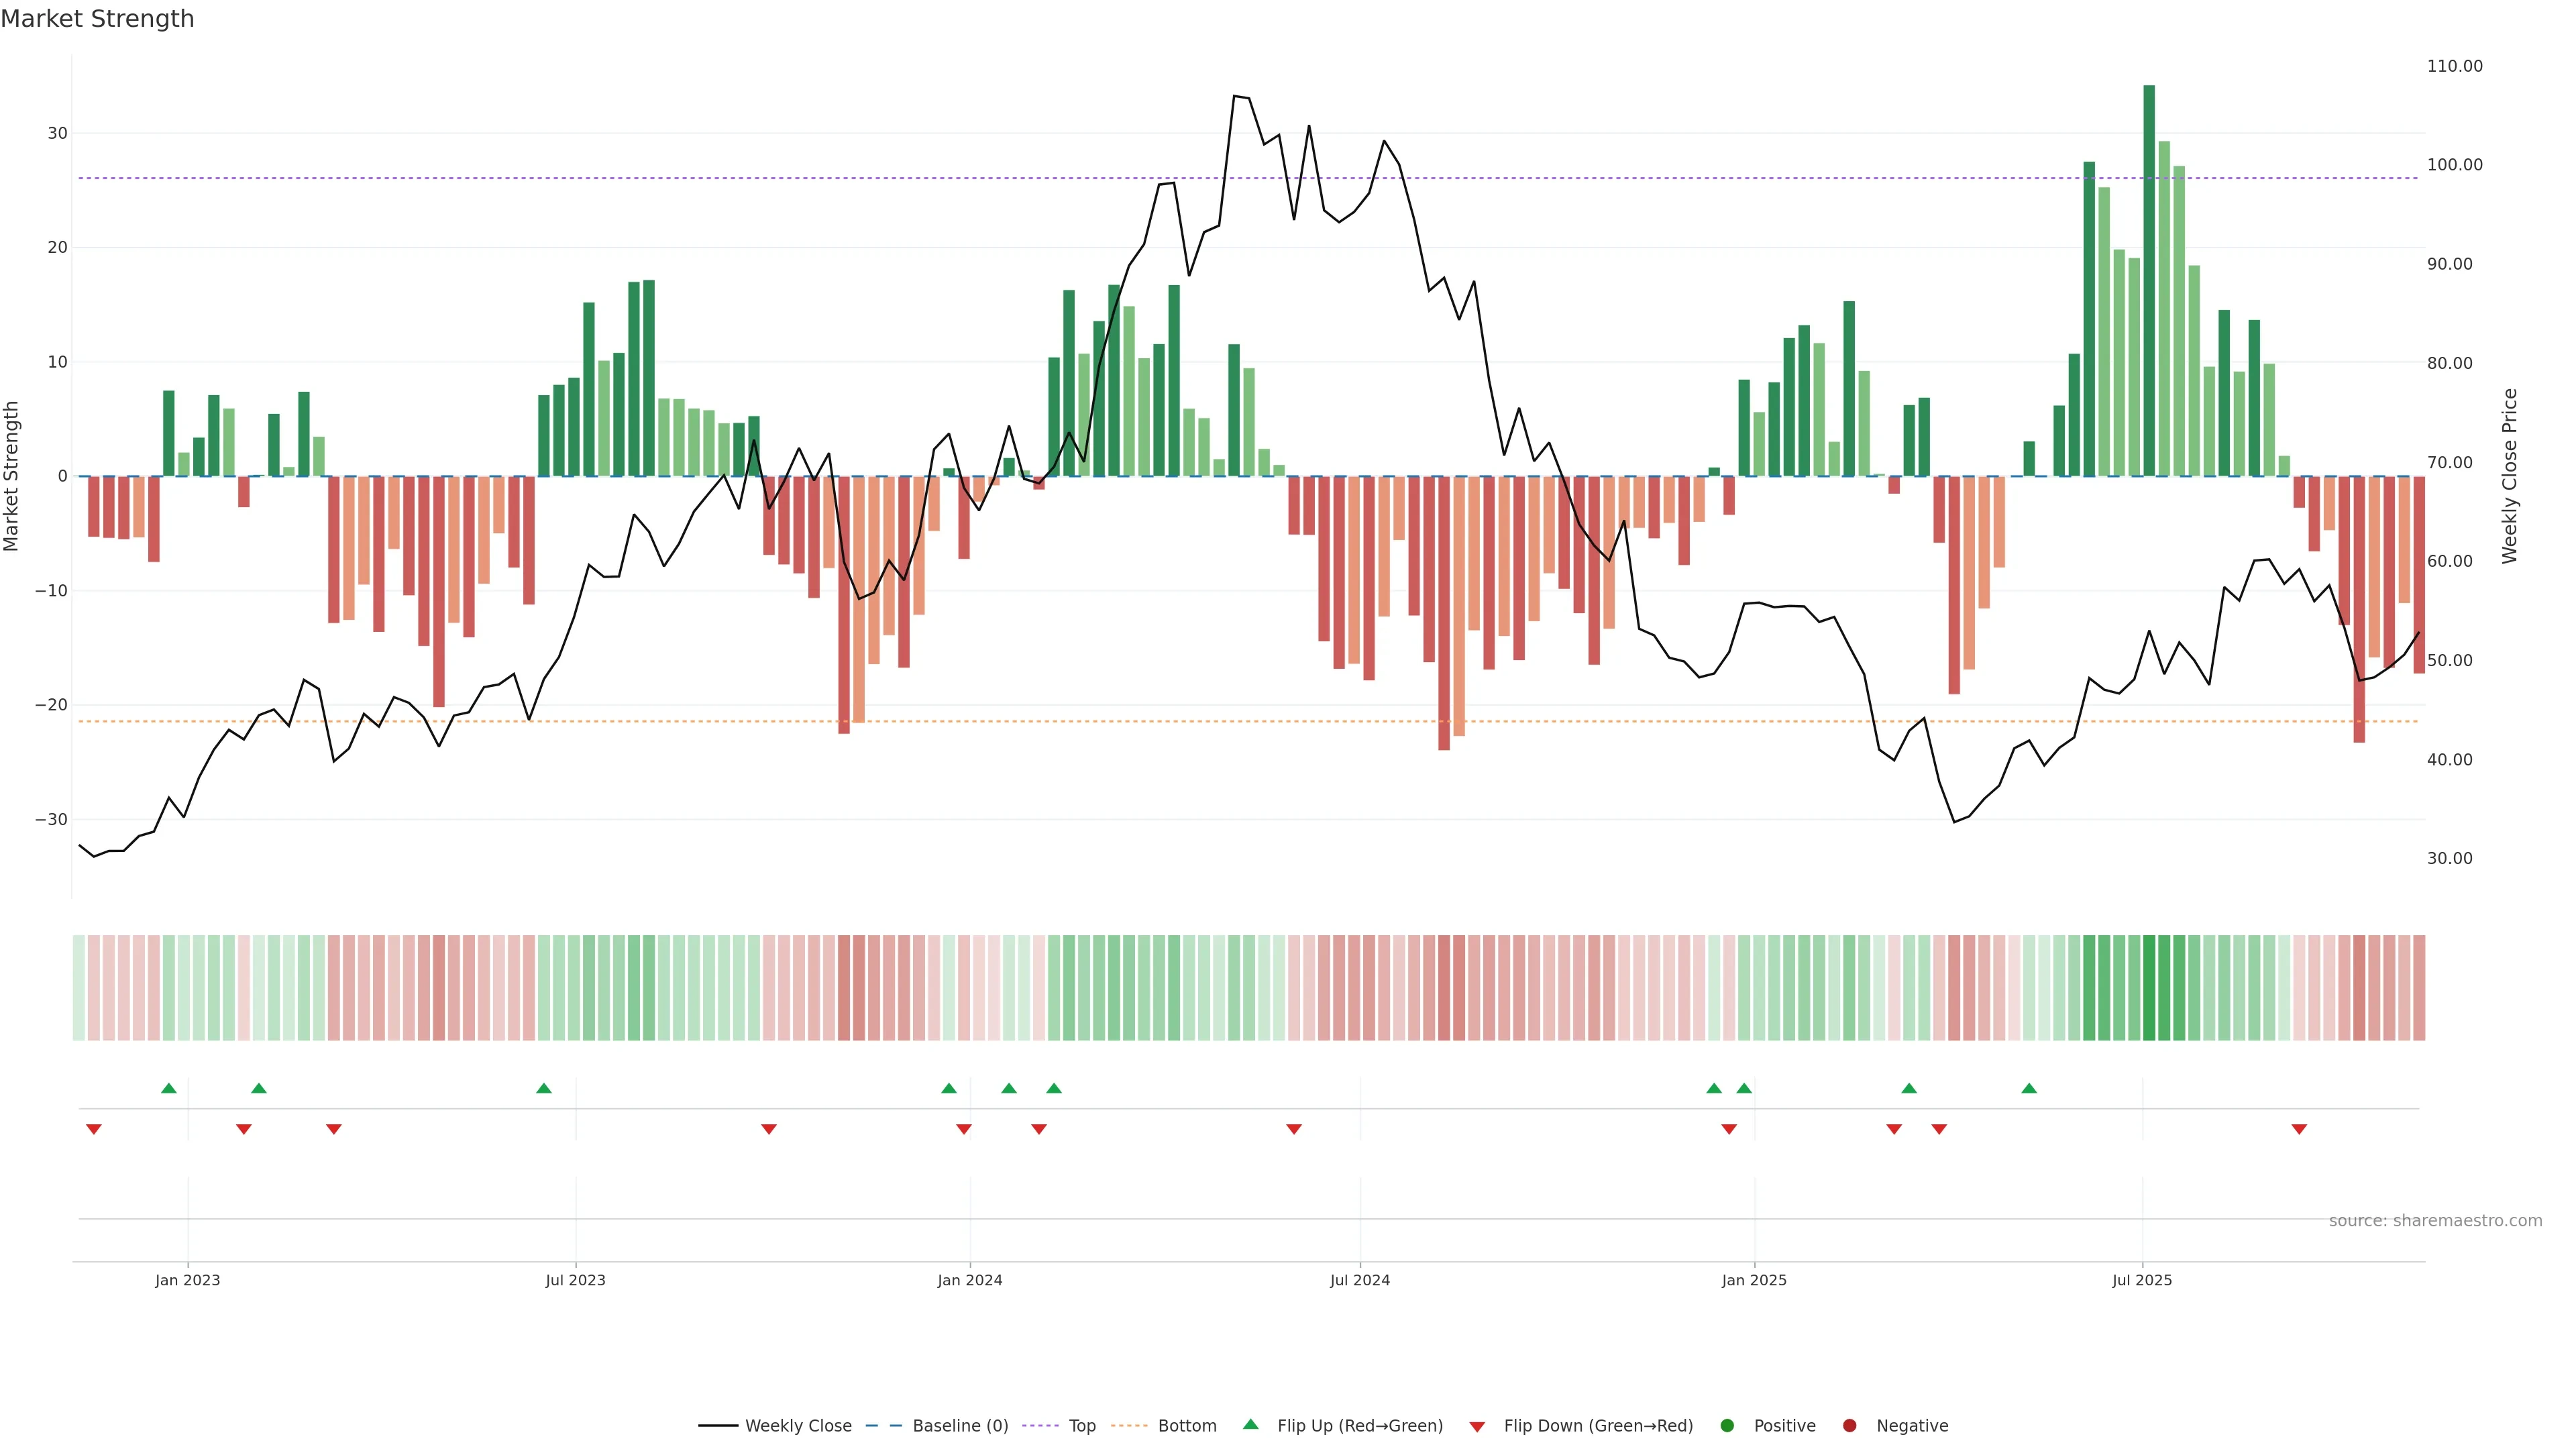Click the tallest green bar near Jul 2025
Viewport: 2576px width, 1449px height.
(x=2149, y=280)
